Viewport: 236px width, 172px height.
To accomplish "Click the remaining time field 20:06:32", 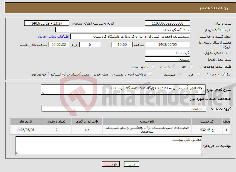I will pyautogui.click(x=59, y=44).
